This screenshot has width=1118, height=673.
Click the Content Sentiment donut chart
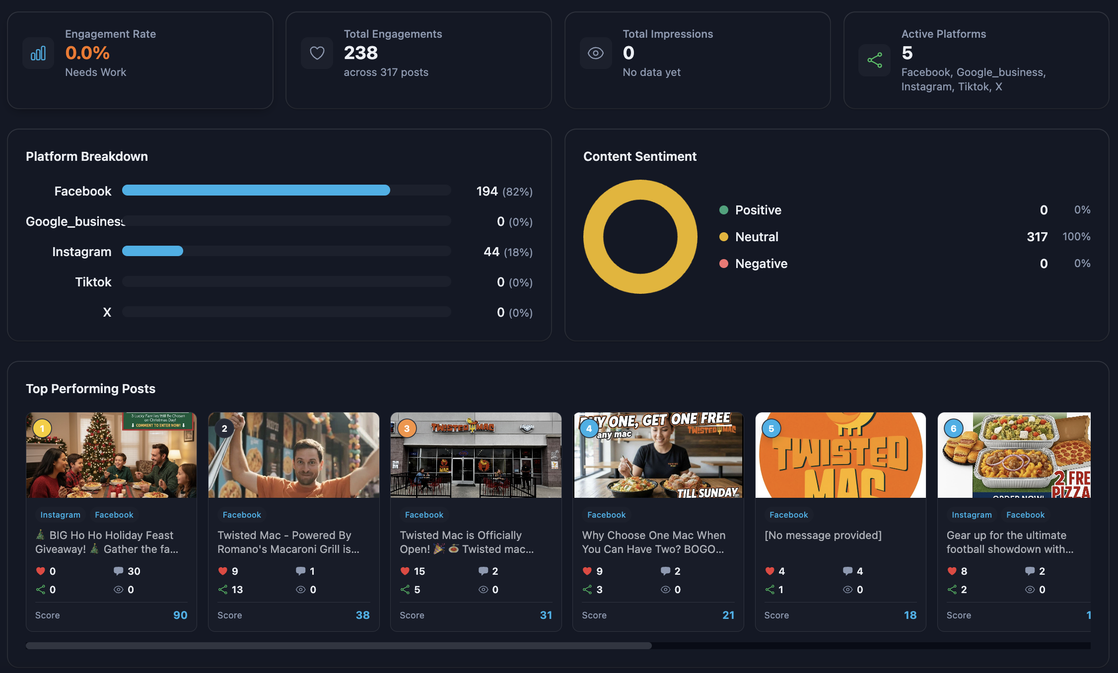tap(640, 237)
